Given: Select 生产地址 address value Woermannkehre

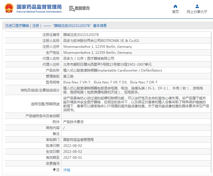Looking at the screenshot, I should (98, 53).
